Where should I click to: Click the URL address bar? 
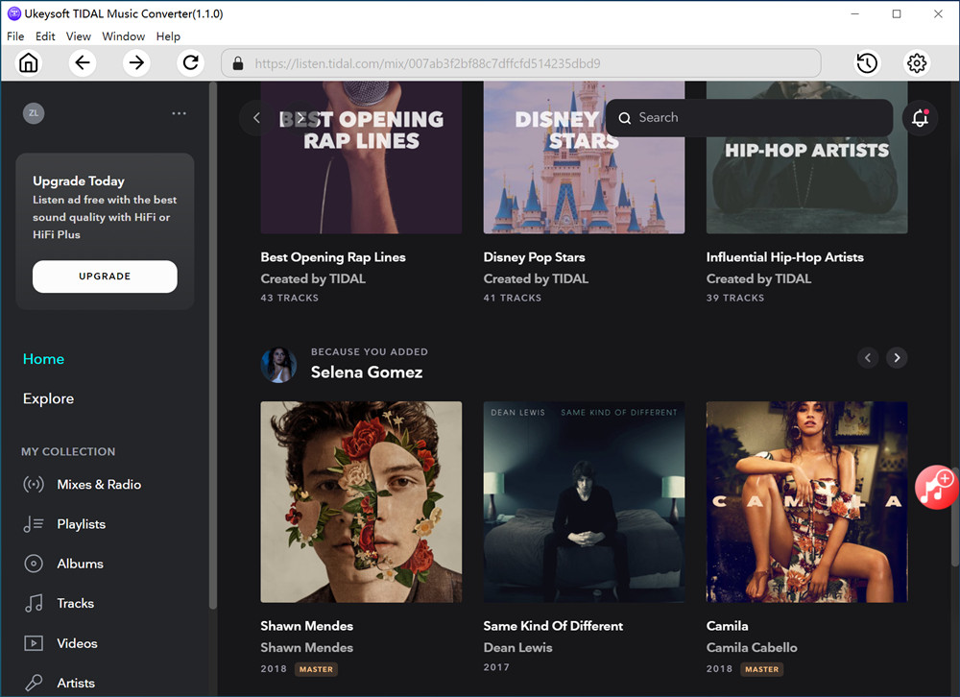tap(521, 63)
